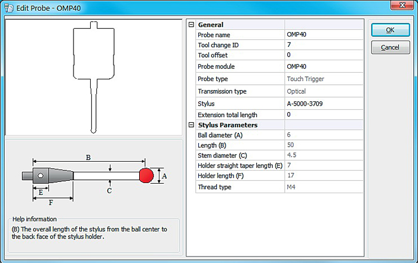This screenshot has height=263, width=418.
Task: Select the Length (B) label
Action: (212, 146)
